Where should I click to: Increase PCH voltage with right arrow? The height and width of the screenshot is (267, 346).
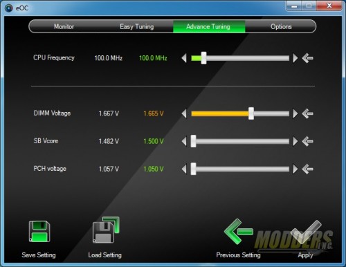point(295,169)
